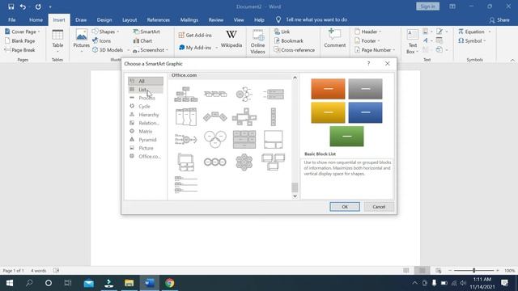The image size is (518, 291).
Task: Open the Page Number dropdown
Action: (375, 50)
